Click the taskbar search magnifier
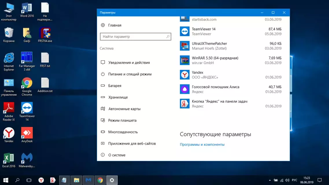Viewport: 329px width, 185px height. tap(17, 180)
